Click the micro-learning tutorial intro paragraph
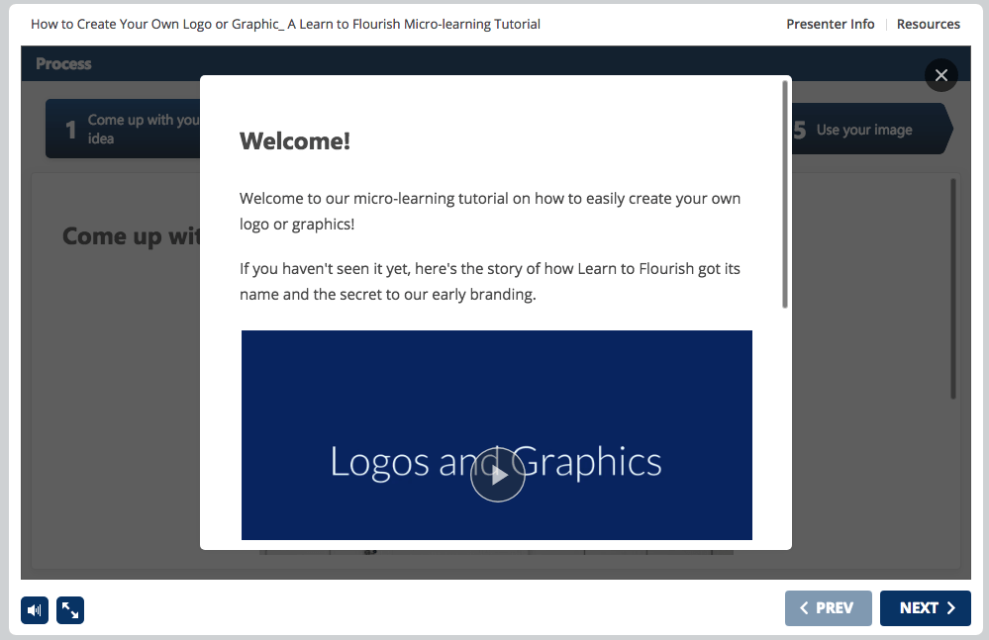 pos(489,211)
